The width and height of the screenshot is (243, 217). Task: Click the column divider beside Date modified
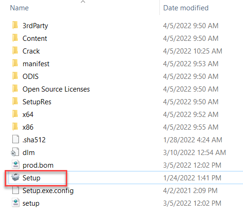pyautogui.click(x=159, y=8)
